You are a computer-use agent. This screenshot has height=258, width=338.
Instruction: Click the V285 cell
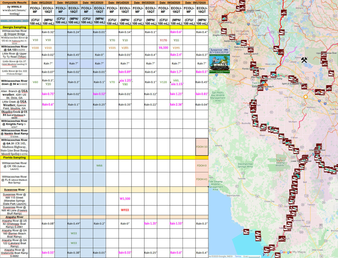125,48
